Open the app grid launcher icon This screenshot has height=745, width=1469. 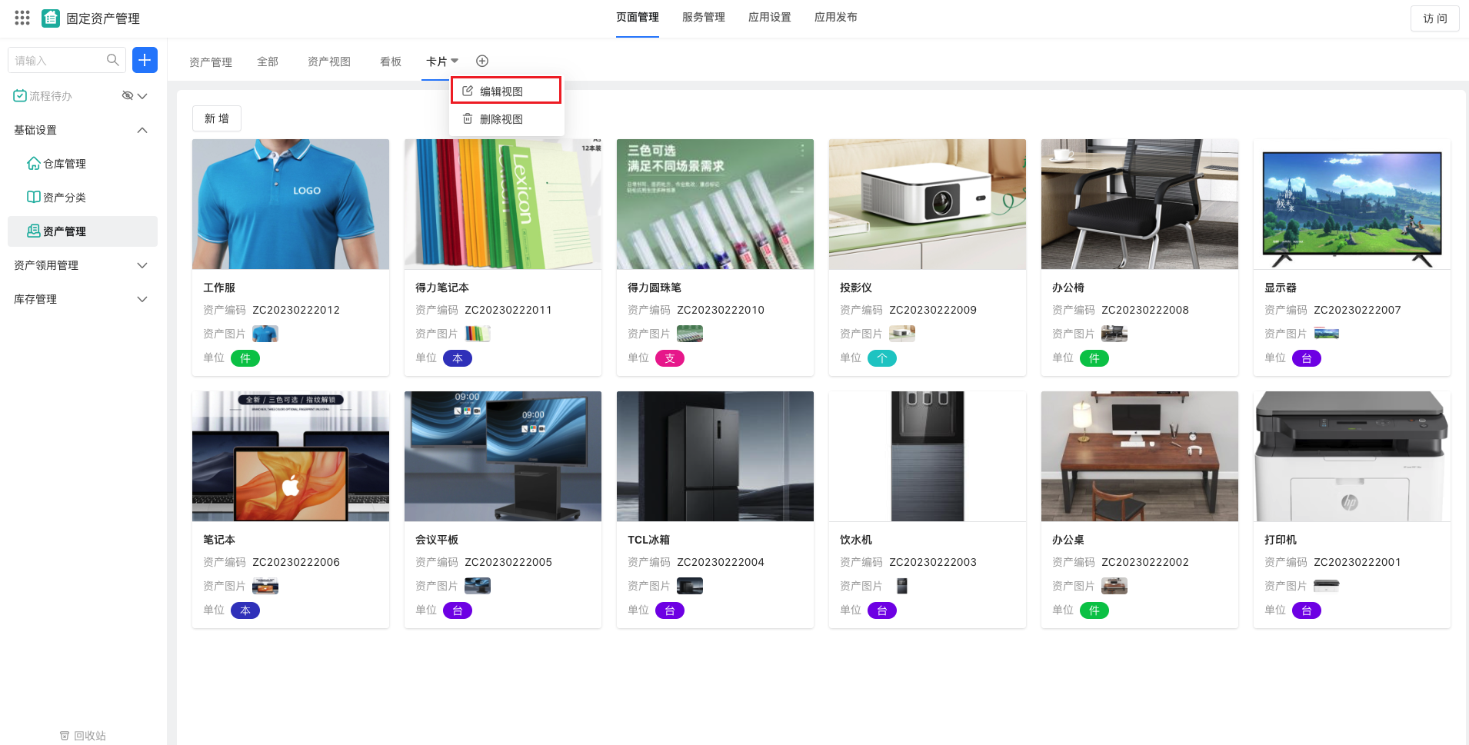tap(22, 18)
